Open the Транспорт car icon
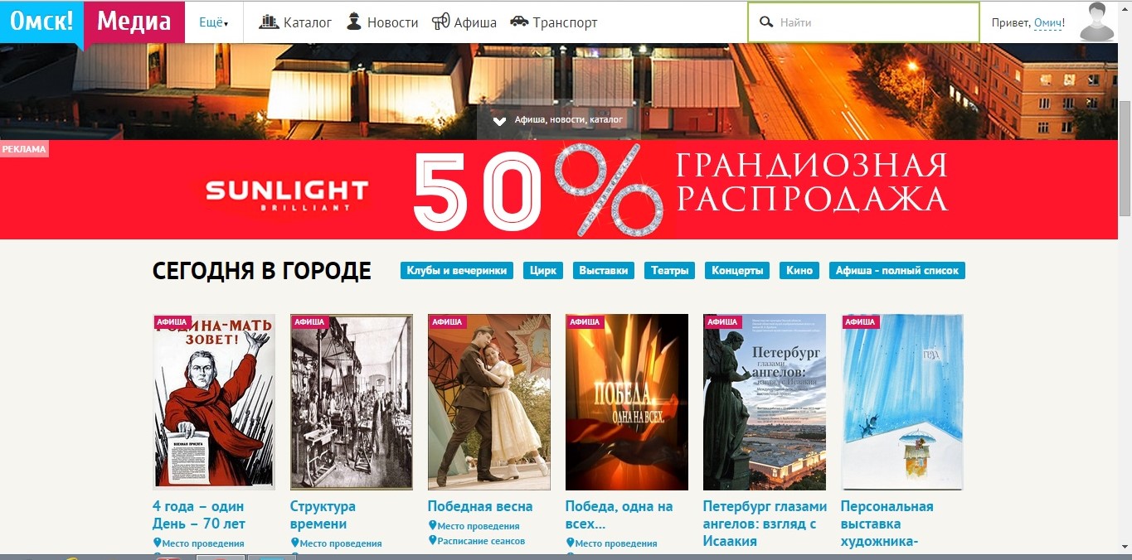This screenshot has width=1132, height=560. (x=519, y=22)
